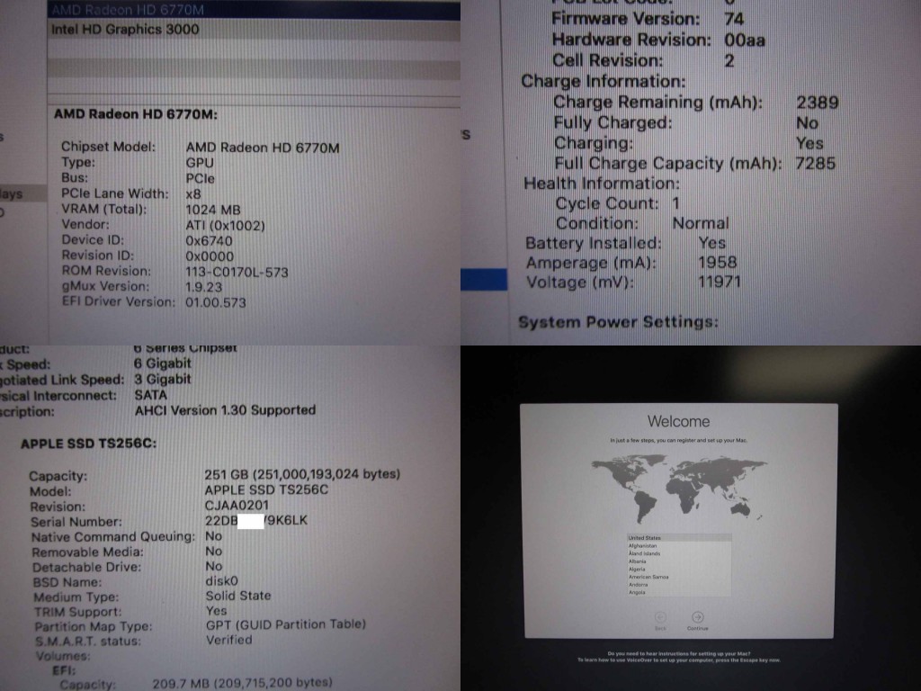Click the EFI capacity "209.7 MB (209,715,200 bytes)"
The height and width of the screenshot is (691, 921).
[x=242, y=683]
